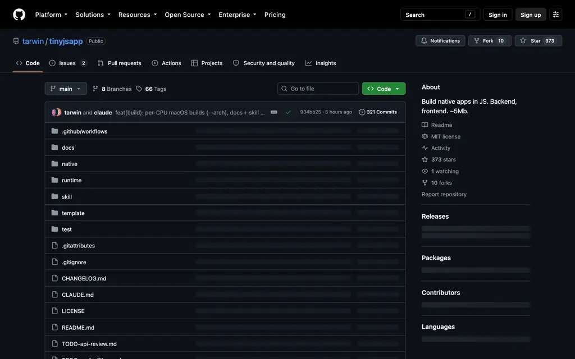View 373 stars link

tap(439, 159)
